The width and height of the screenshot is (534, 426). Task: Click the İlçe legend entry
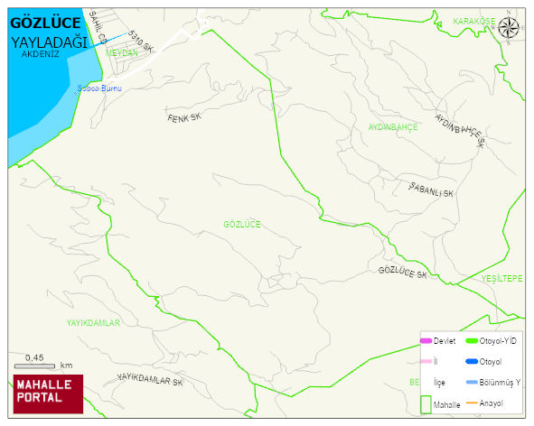tap(439, 383)
